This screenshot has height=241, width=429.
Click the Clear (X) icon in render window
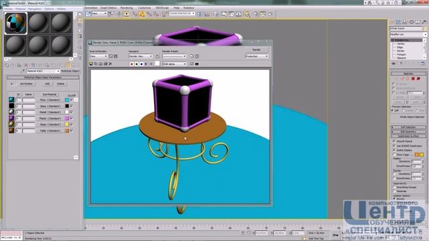111,64
